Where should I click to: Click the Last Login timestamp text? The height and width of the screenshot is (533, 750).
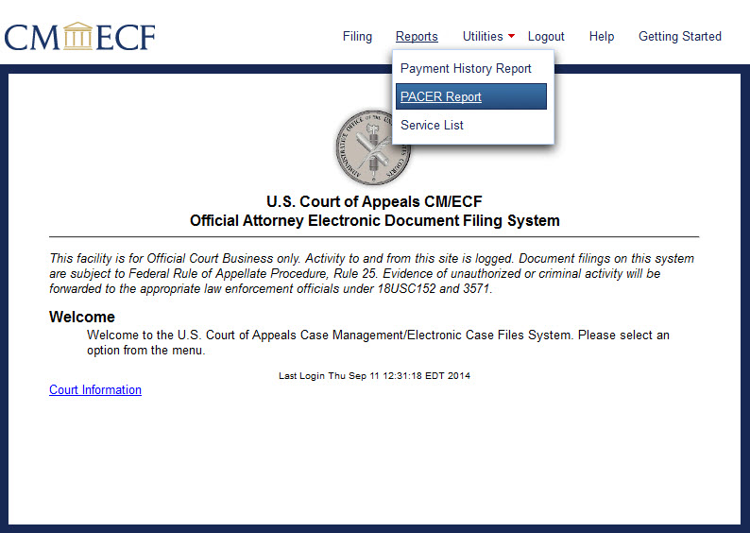coord(374,375)
